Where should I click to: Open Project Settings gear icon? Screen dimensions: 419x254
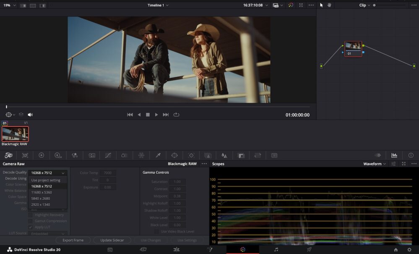(409, 250)
